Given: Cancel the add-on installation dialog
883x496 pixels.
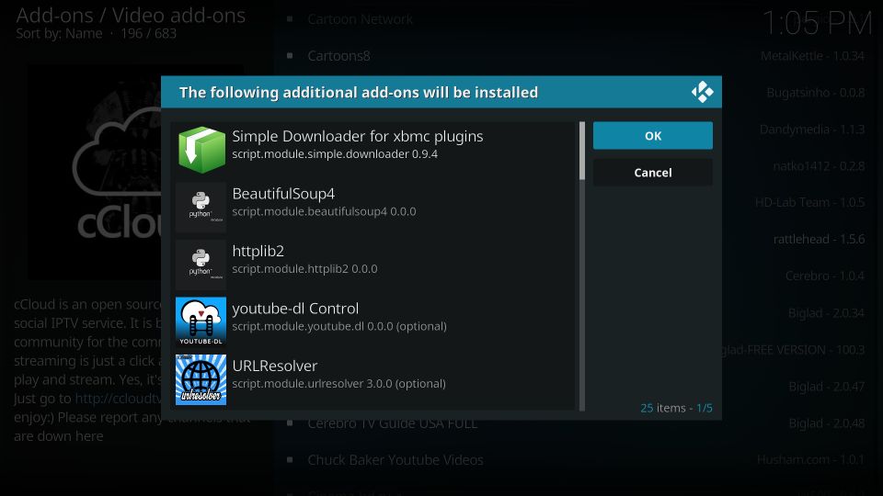Looking at the screenshot, I should pos(653,173).
